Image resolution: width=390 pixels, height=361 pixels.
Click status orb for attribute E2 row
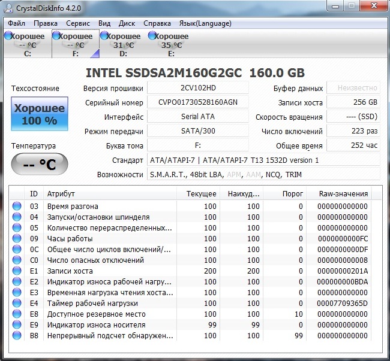(x=17, y=281)
